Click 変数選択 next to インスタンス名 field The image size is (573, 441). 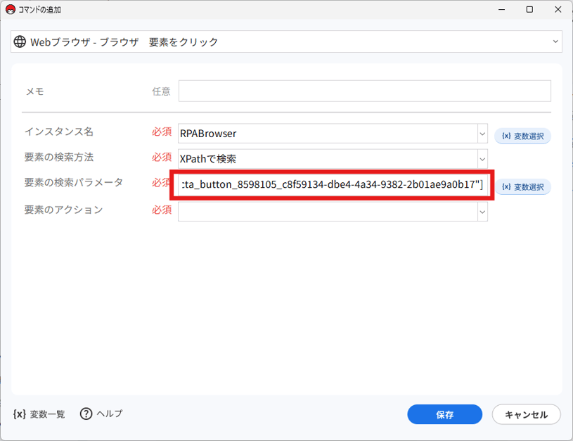(x=522, y=136)
